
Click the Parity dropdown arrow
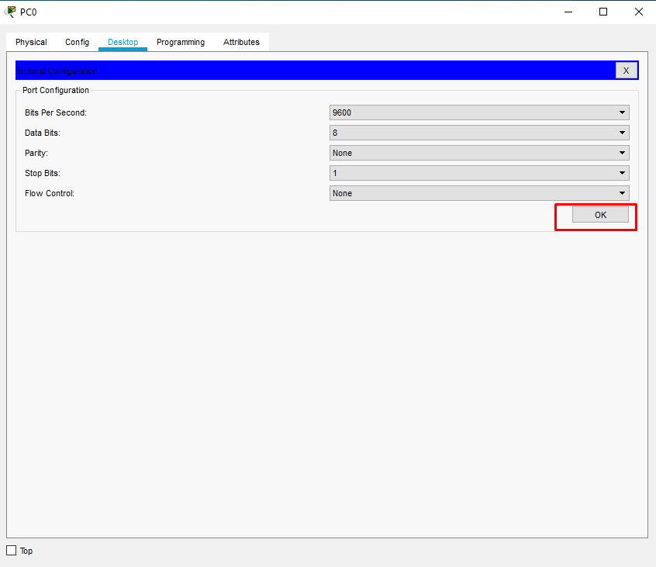pyautogui.click(x=621, y=152)
